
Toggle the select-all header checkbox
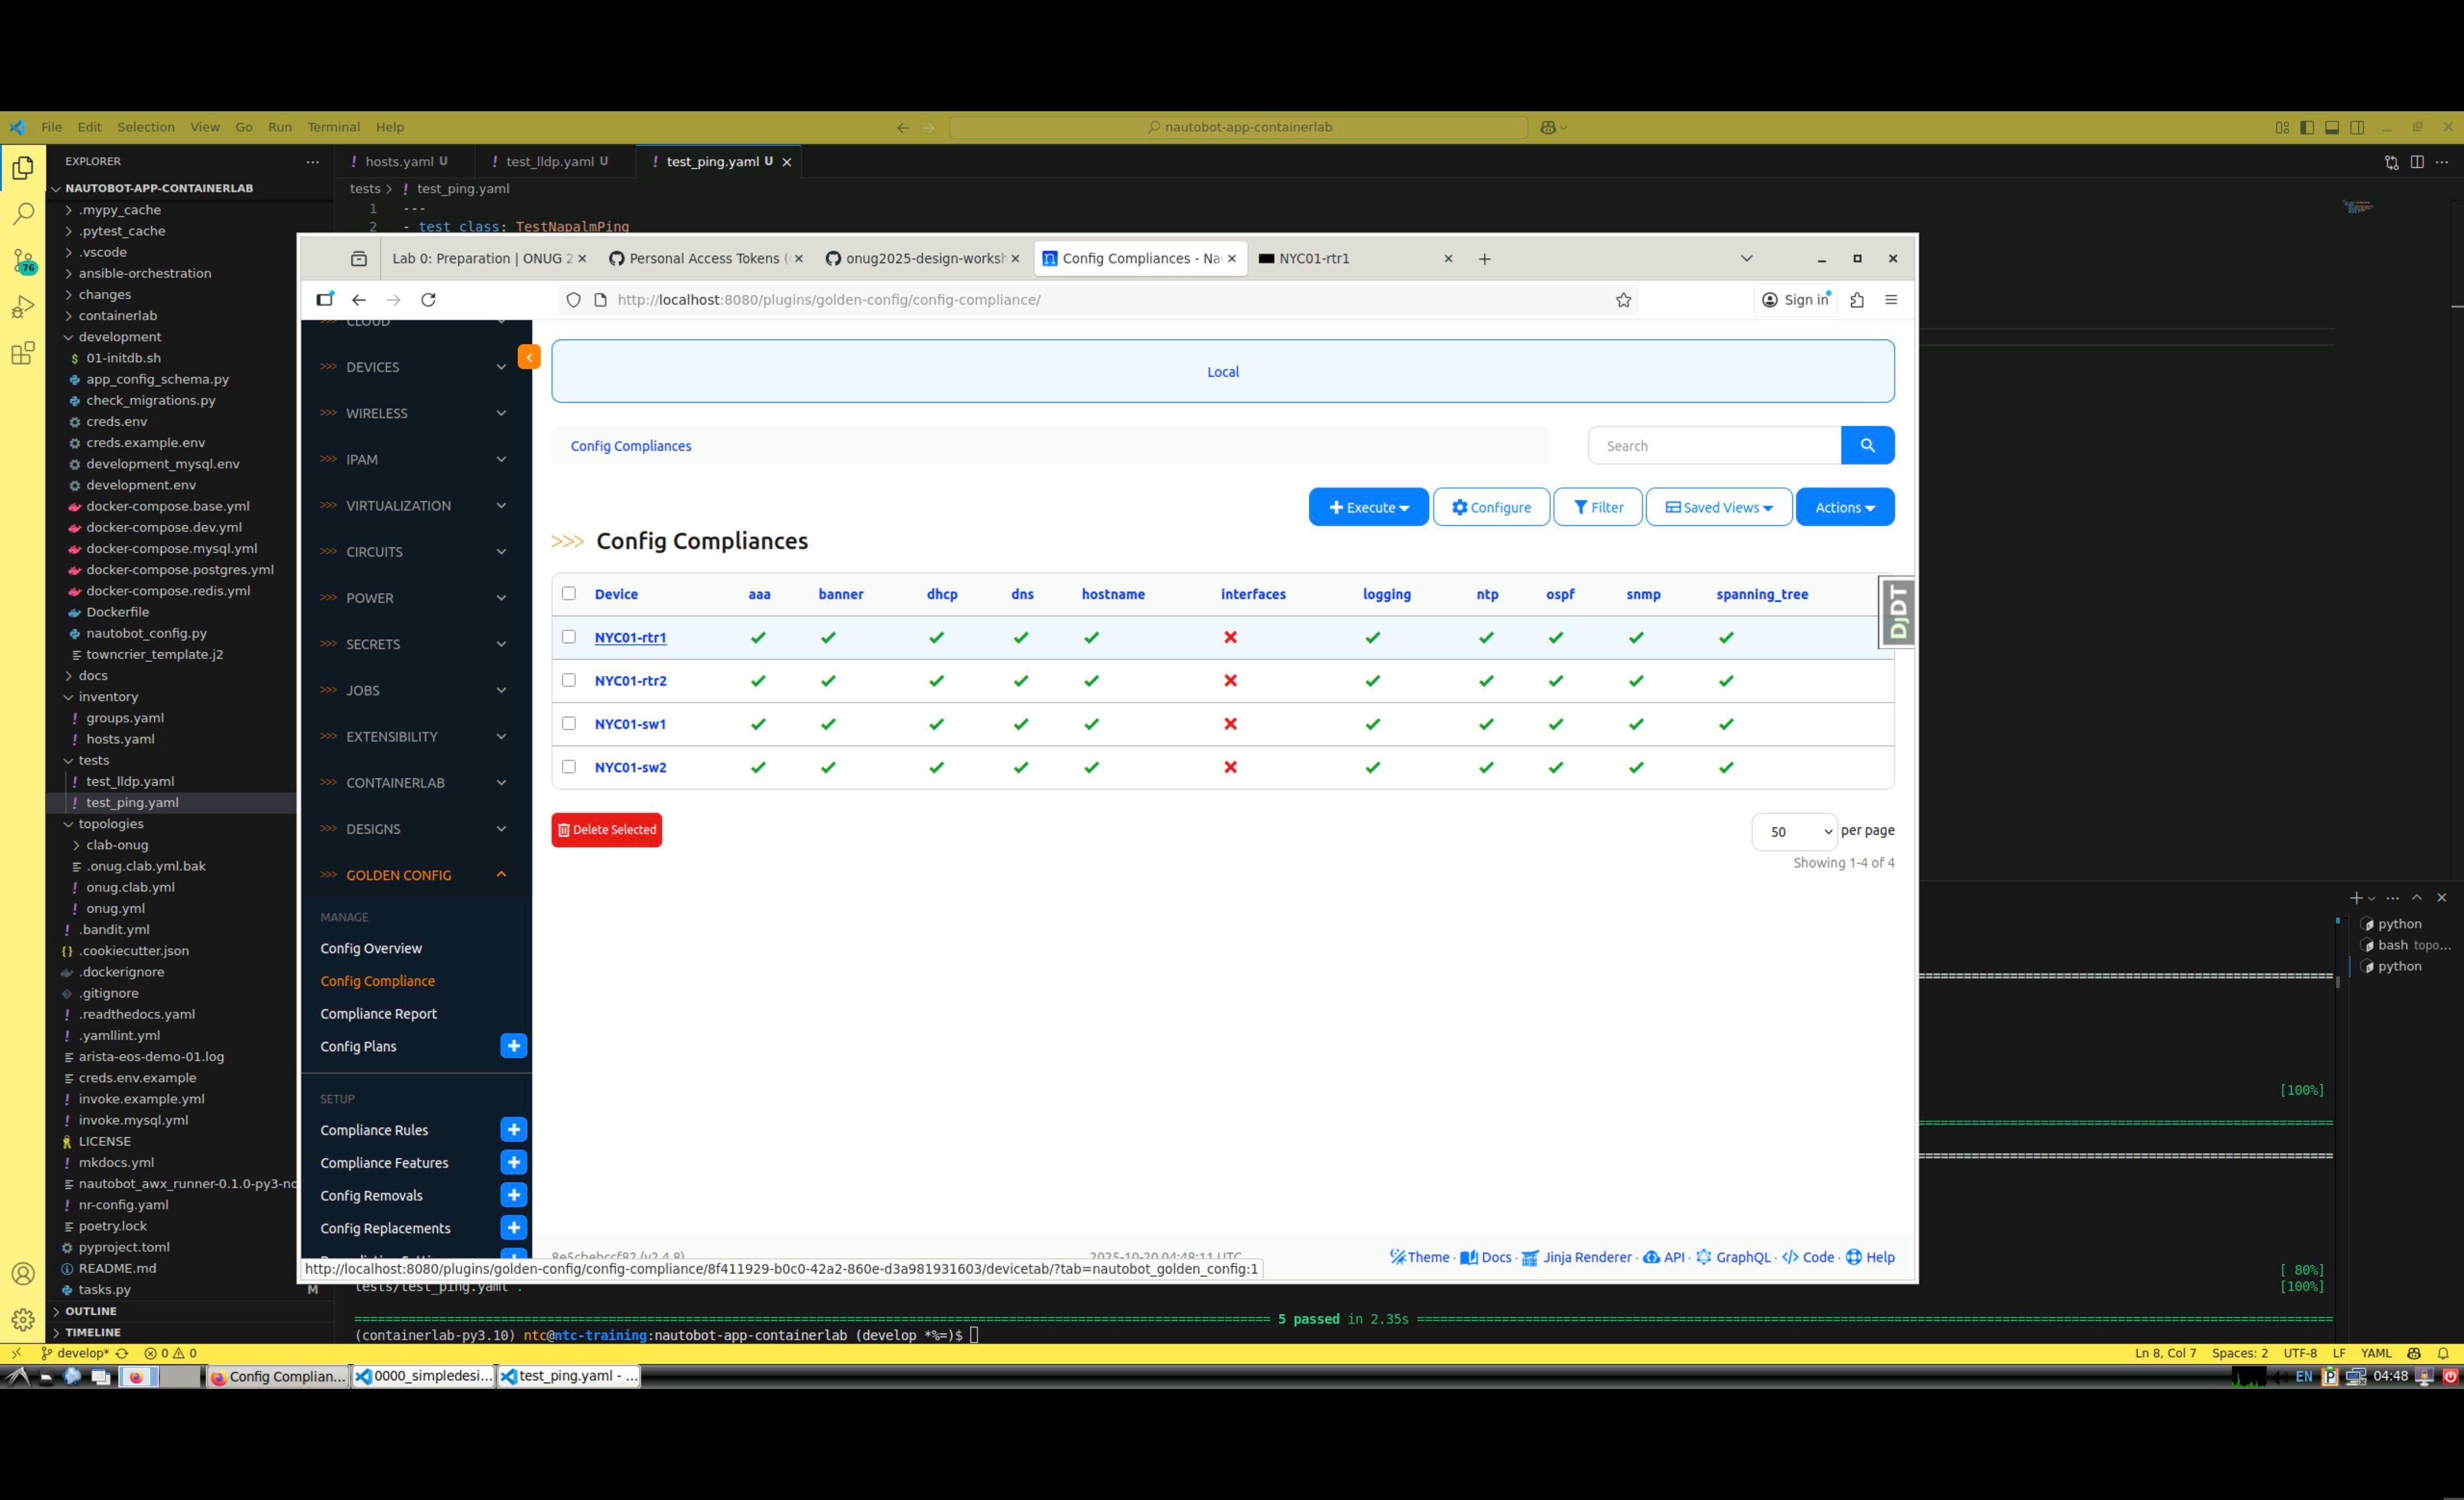point(569,593)
